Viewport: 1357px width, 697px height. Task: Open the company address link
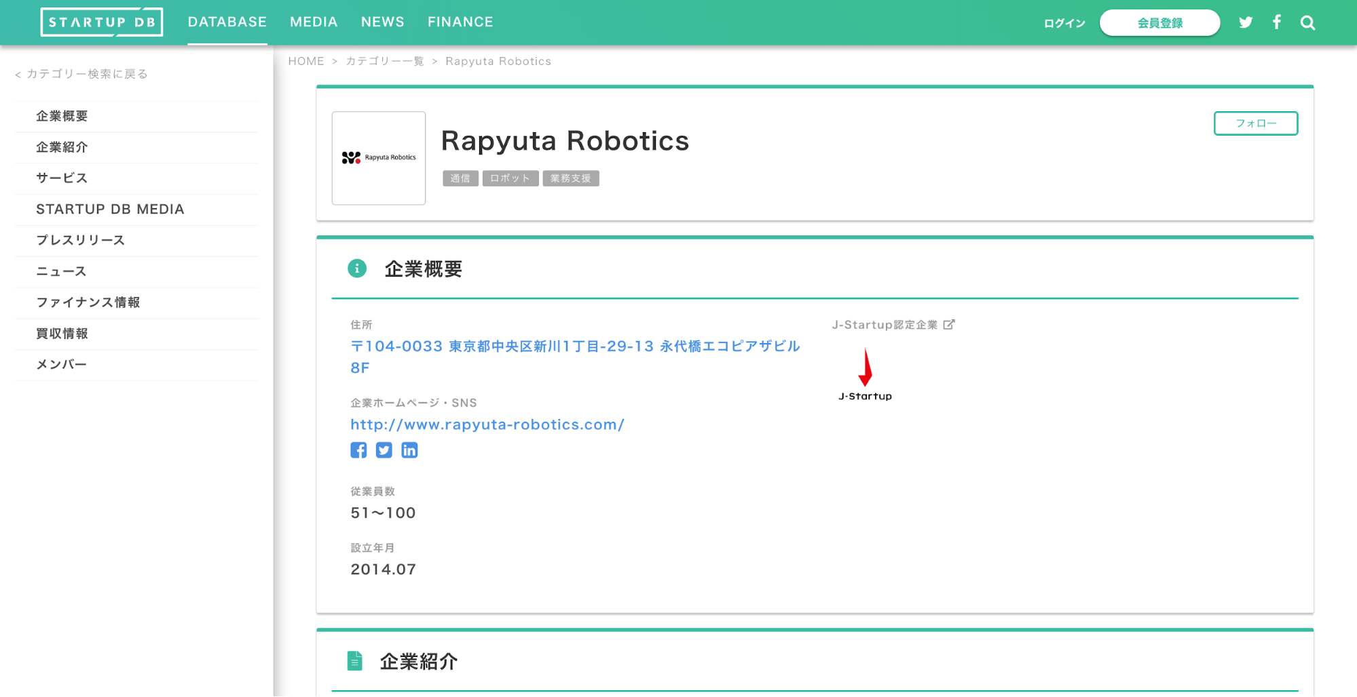pyautogui.click(x=575, y=357)
